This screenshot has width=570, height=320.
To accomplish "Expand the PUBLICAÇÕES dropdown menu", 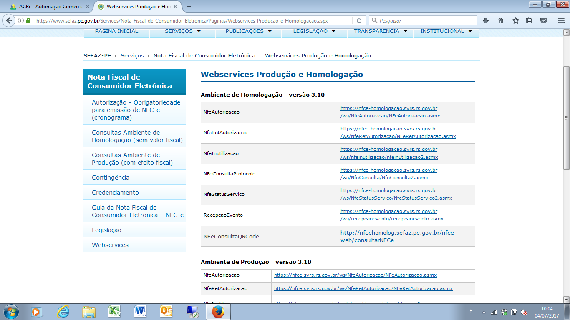I will coord(249,31).
